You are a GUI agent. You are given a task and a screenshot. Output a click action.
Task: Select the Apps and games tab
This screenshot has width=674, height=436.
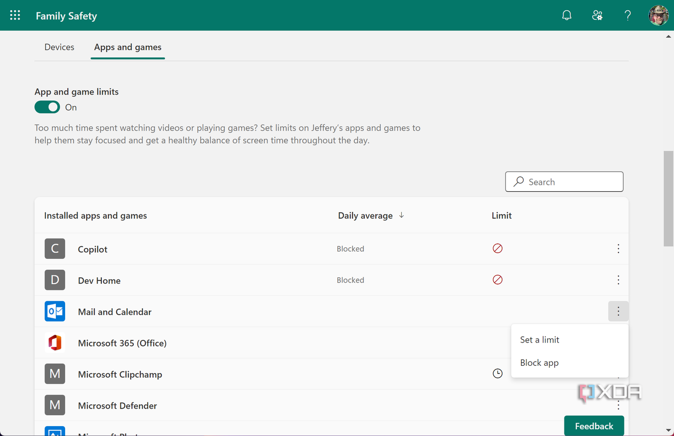click(x=128, y=47)
